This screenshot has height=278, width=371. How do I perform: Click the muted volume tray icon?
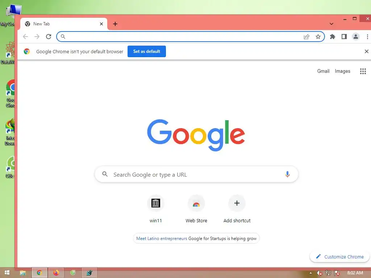pyautogui.click(x=319, y=273)
